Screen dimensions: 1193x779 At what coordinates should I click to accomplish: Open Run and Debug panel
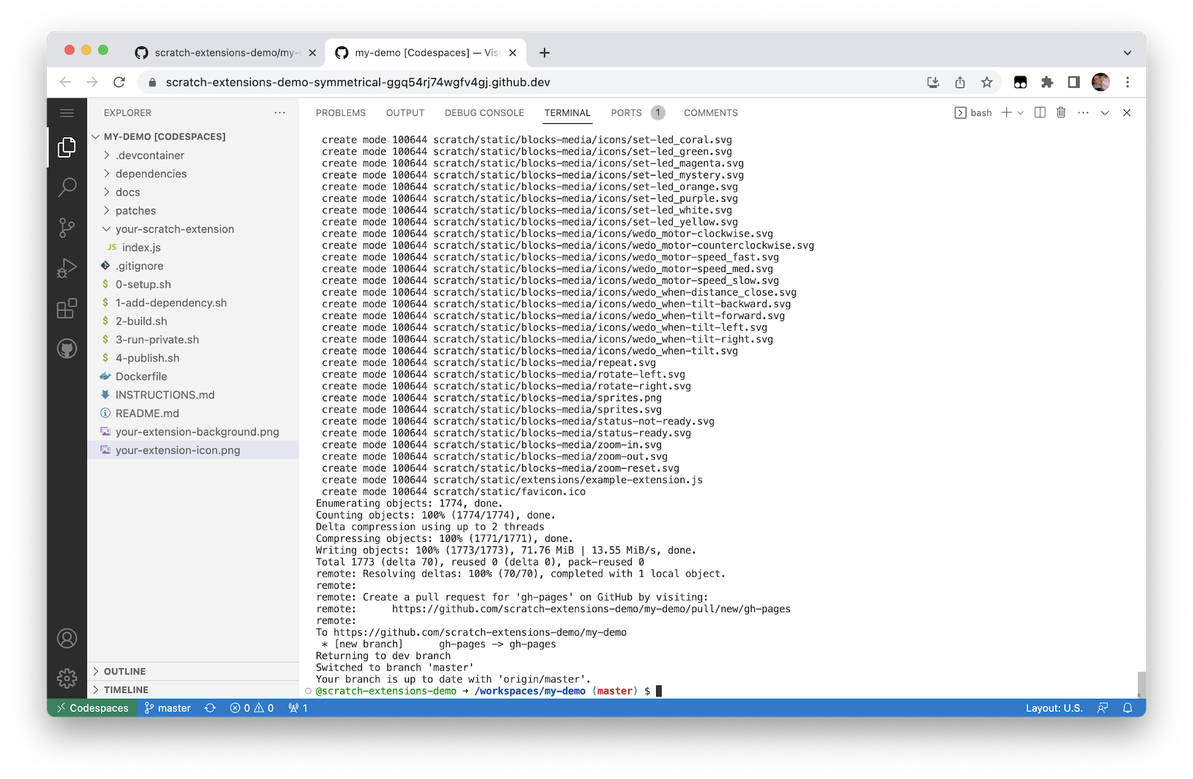pos(66,269)
